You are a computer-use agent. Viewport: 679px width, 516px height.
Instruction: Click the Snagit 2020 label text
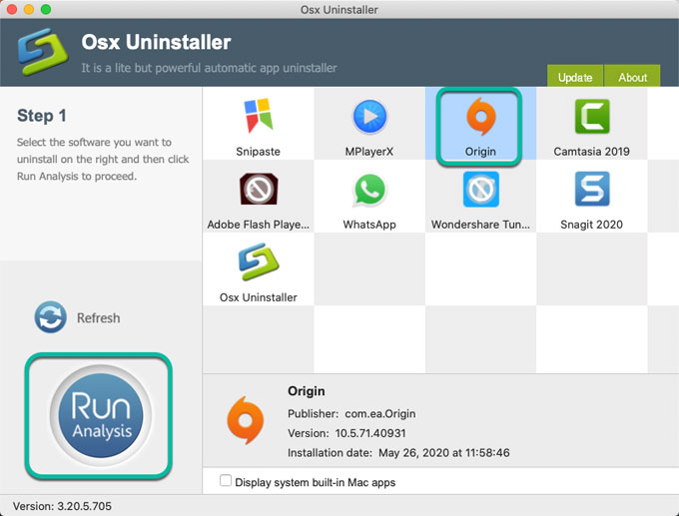point(591,225)
